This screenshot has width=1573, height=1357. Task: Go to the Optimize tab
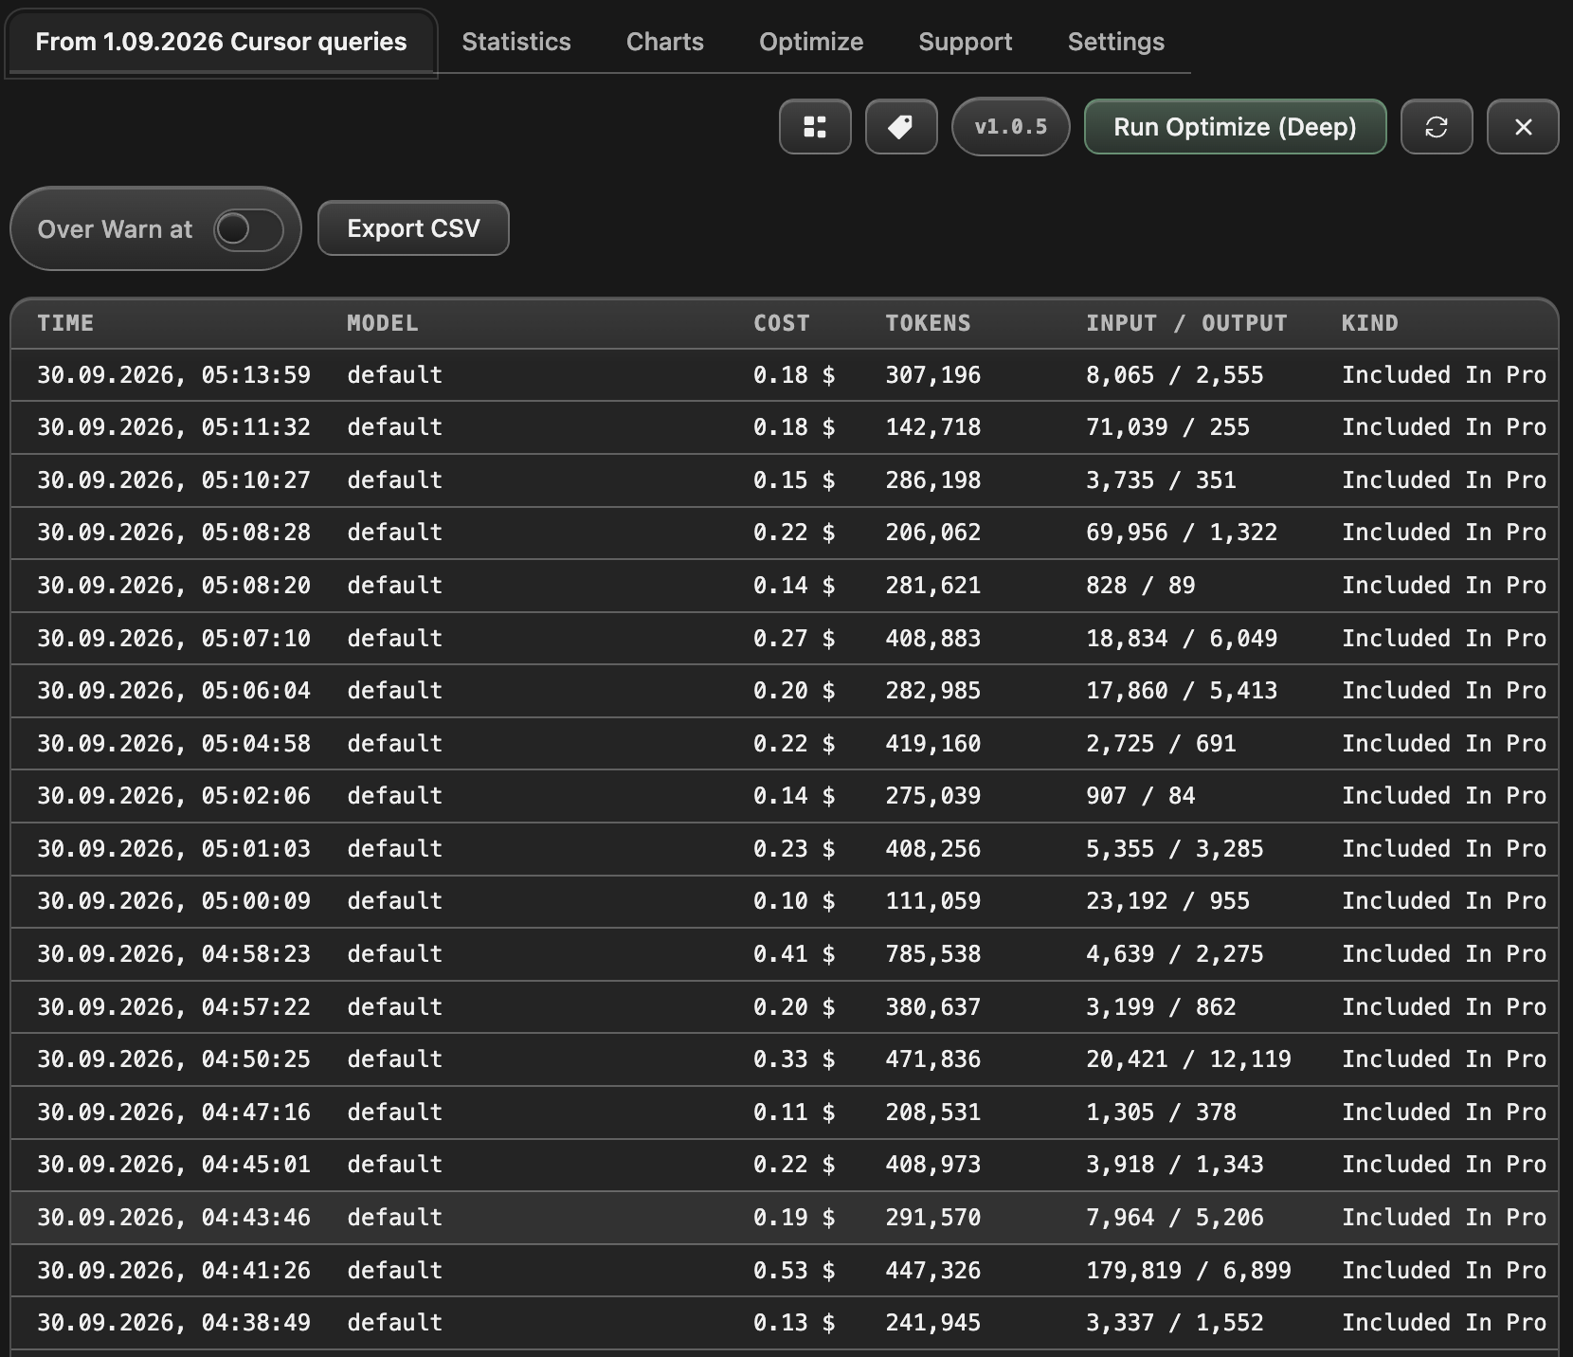click(811, 42)
